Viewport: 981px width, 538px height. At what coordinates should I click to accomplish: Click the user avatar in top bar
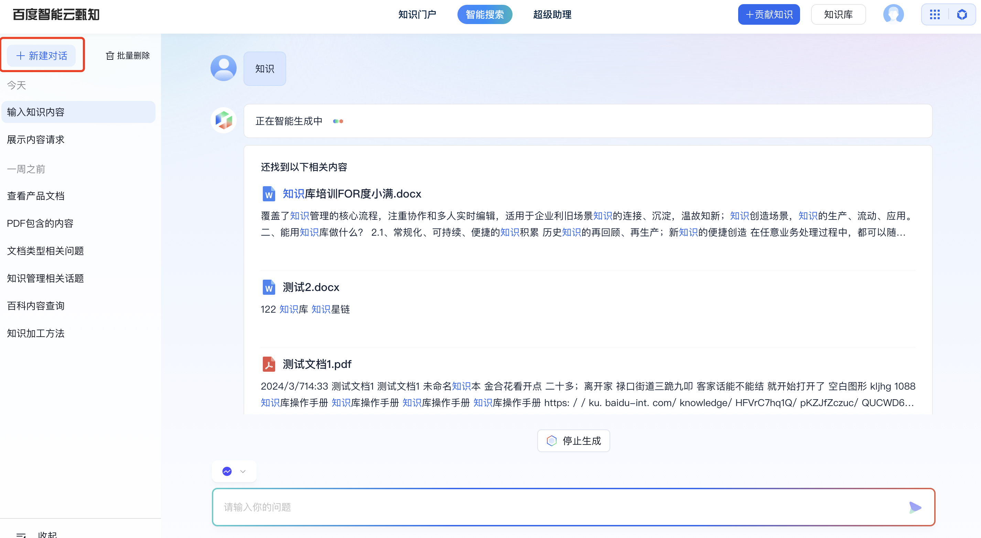(x=893, y=14)
